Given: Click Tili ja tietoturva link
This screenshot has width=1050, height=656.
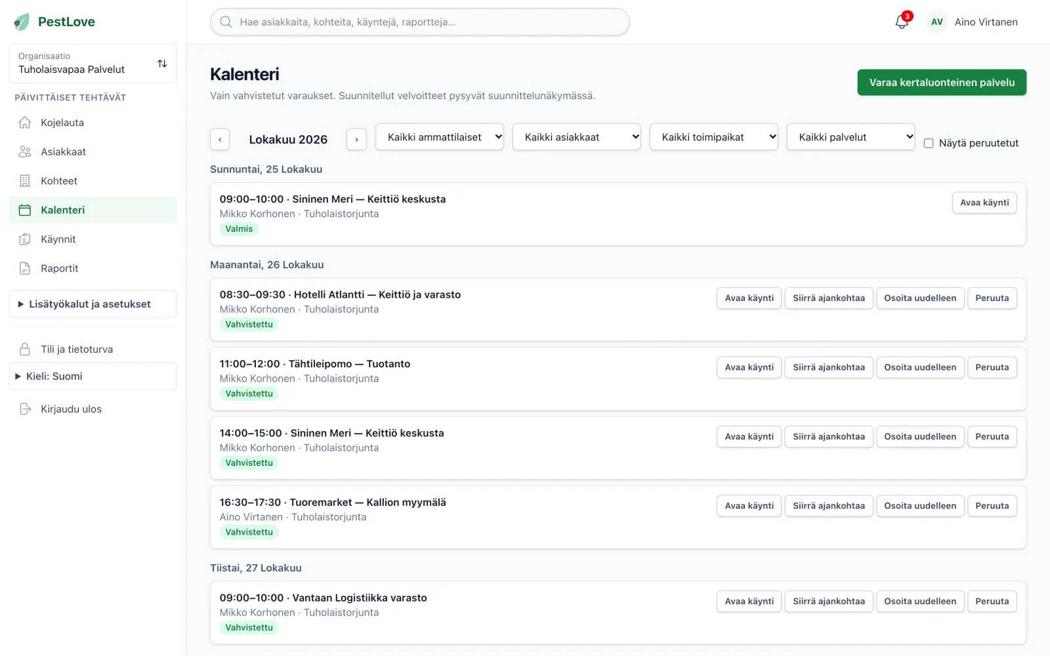Looking at the screenshot, I should [x=93, y=349].
